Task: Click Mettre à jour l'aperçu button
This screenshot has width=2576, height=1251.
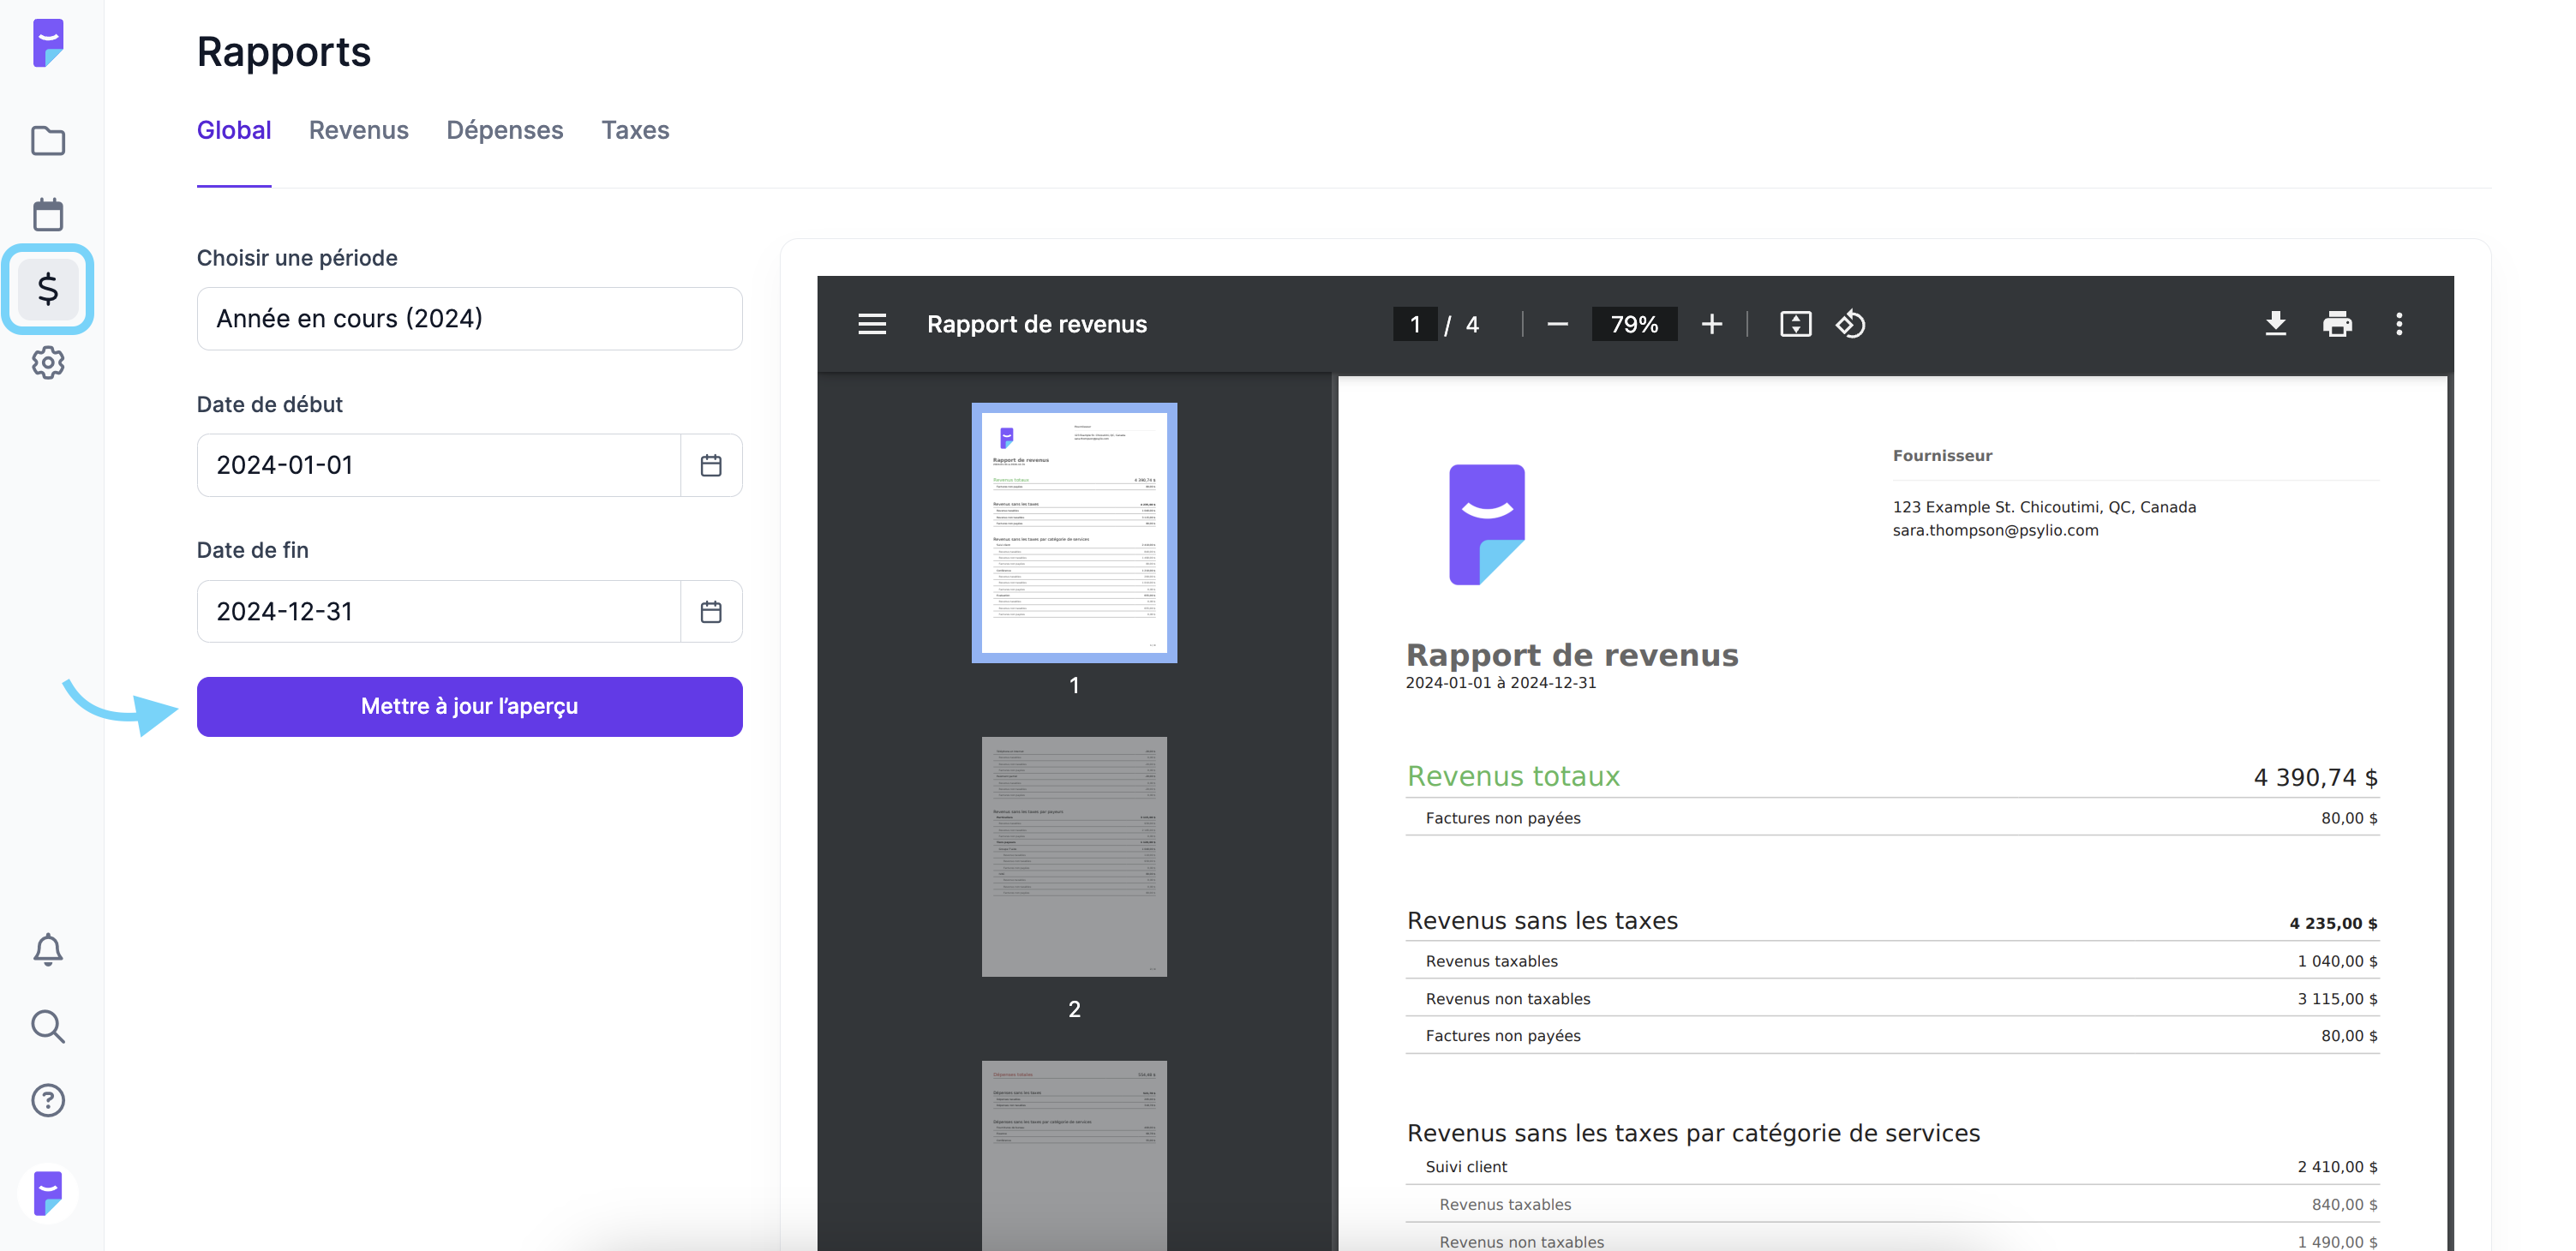Action: 469,707
